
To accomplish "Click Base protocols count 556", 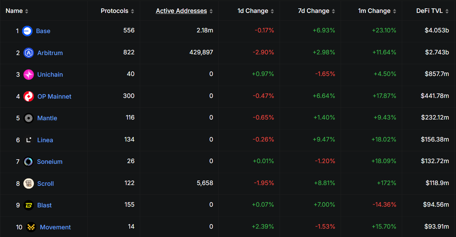I will click(129, 31).
